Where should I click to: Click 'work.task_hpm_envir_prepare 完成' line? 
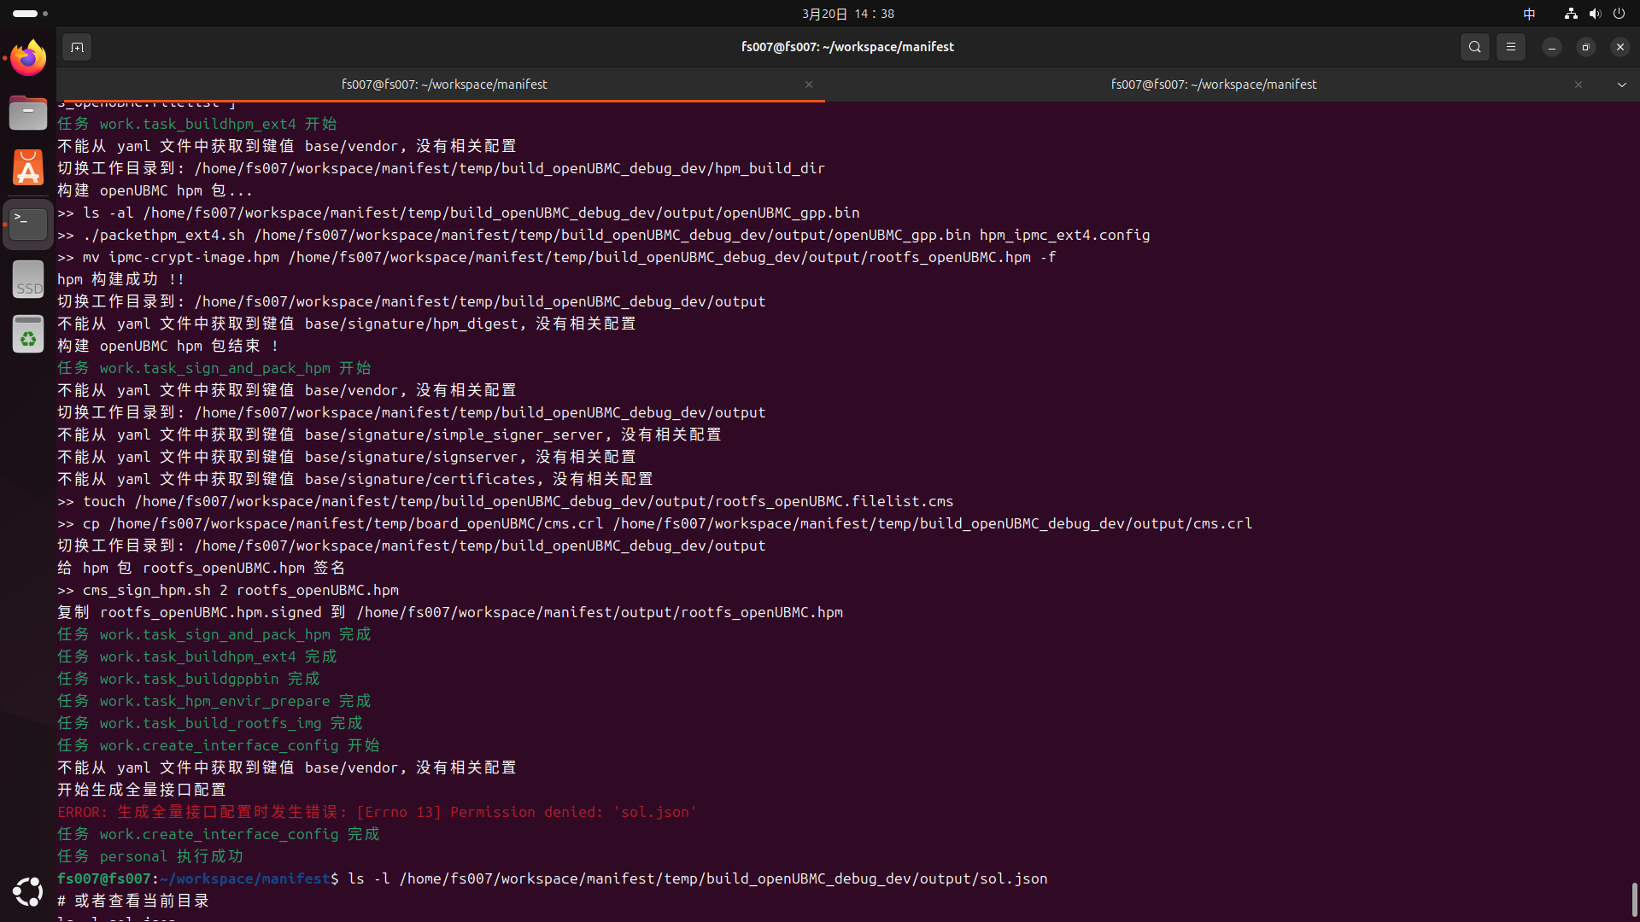[x=214, y=701]
